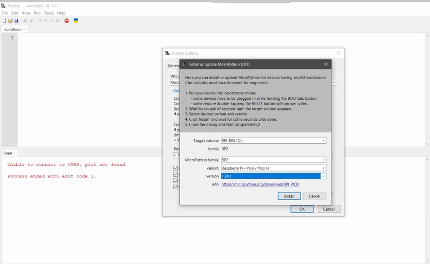The height and width of the screenshot is (264, 430).
Task: Toggle the fourth (last) checkbox in Thonny options
Action: click(x=176, y=187)
